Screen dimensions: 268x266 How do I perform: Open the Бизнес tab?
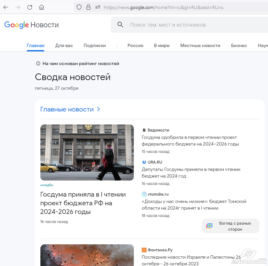pyautogui.click(x=239, y=45)
